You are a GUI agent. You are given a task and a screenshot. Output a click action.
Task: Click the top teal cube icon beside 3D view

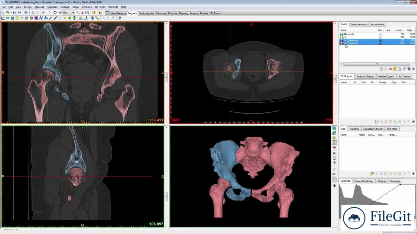click(x=334, y=128)
